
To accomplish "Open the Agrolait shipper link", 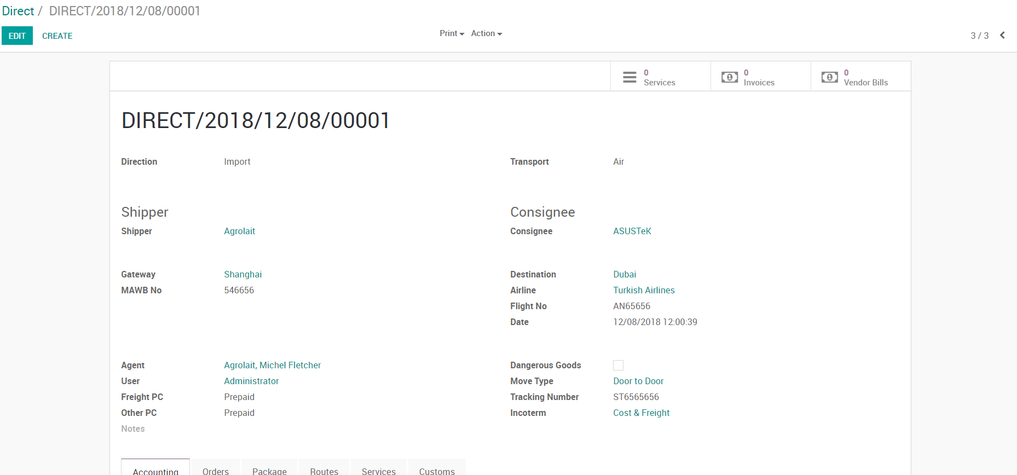I will 239,231.
